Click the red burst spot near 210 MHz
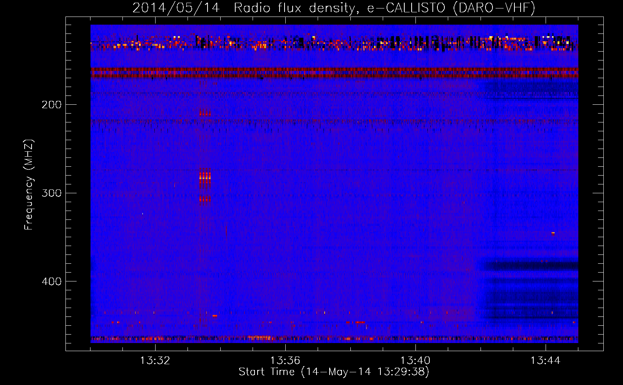 click(205, 114)
